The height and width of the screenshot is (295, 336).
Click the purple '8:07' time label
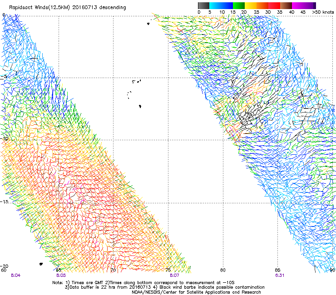coord(174,275)
